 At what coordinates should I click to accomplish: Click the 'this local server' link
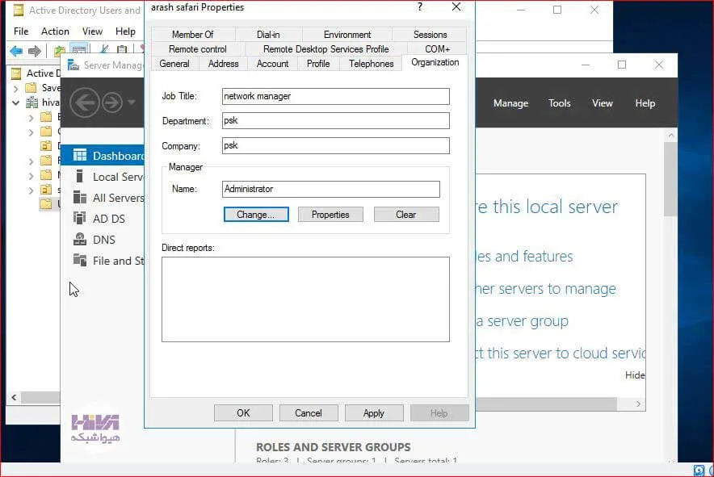click(x=555, y=207)
